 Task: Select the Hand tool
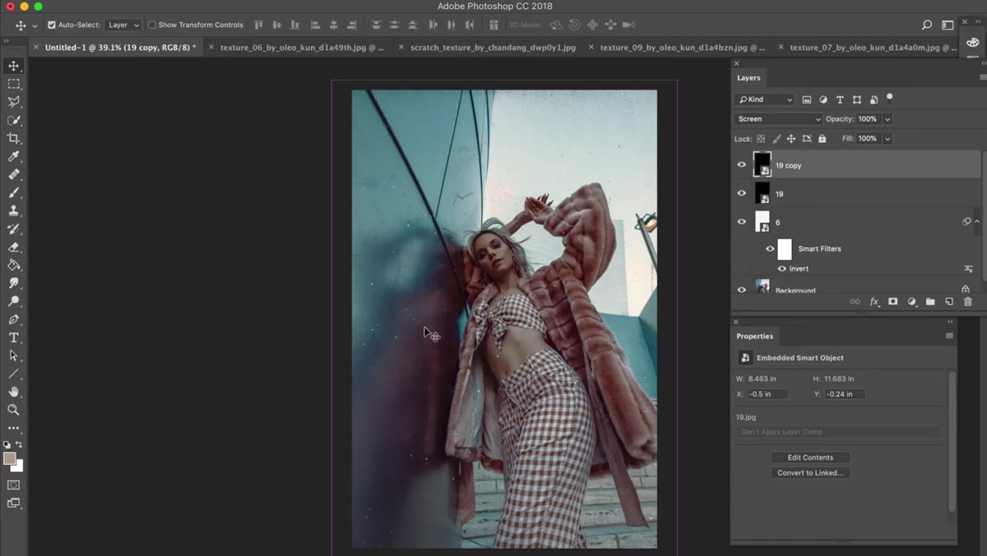pos(13,392)
